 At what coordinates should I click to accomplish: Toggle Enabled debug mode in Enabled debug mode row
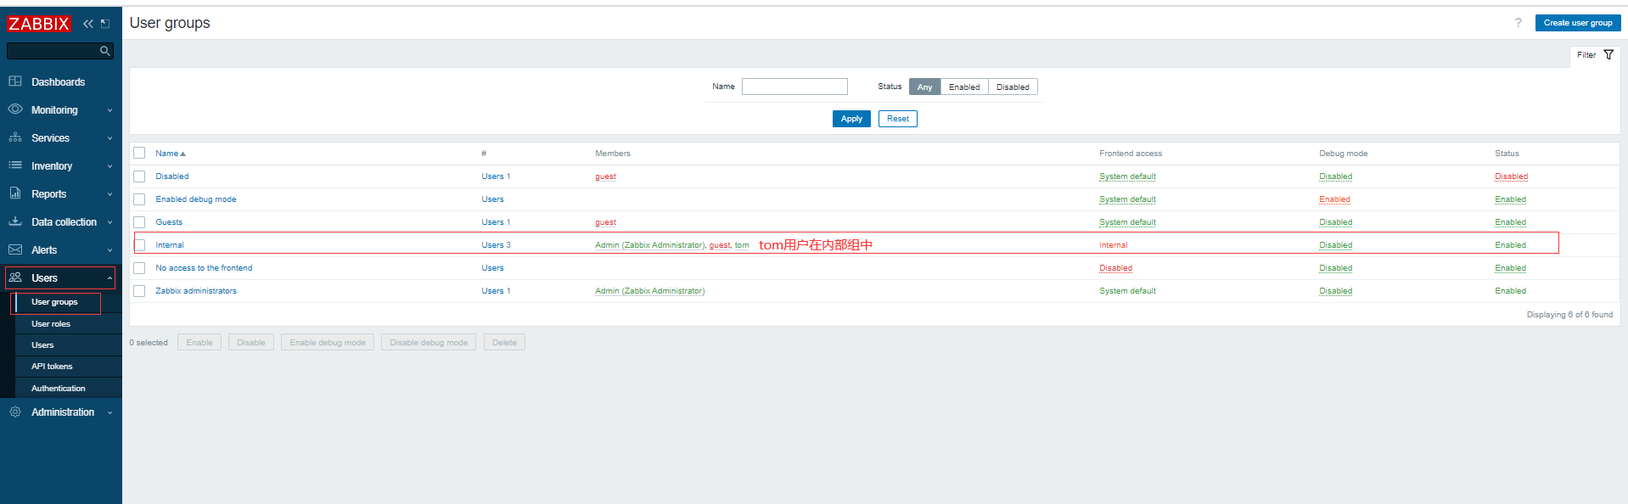click(x=1334, y=199)
